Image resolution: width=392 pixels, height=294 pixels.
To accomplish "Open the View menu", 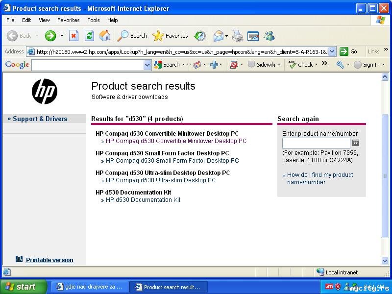I will click(x=44, y=20).
